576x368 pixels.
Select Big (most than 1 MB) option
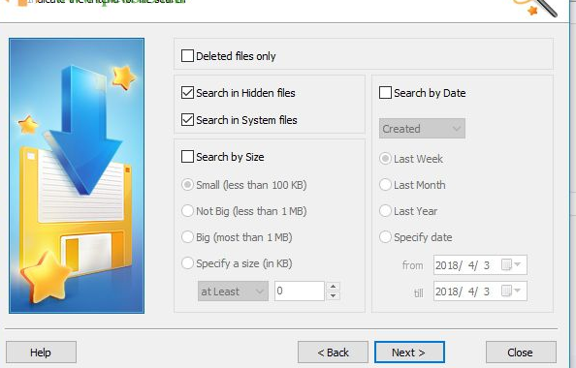point(187,237)
